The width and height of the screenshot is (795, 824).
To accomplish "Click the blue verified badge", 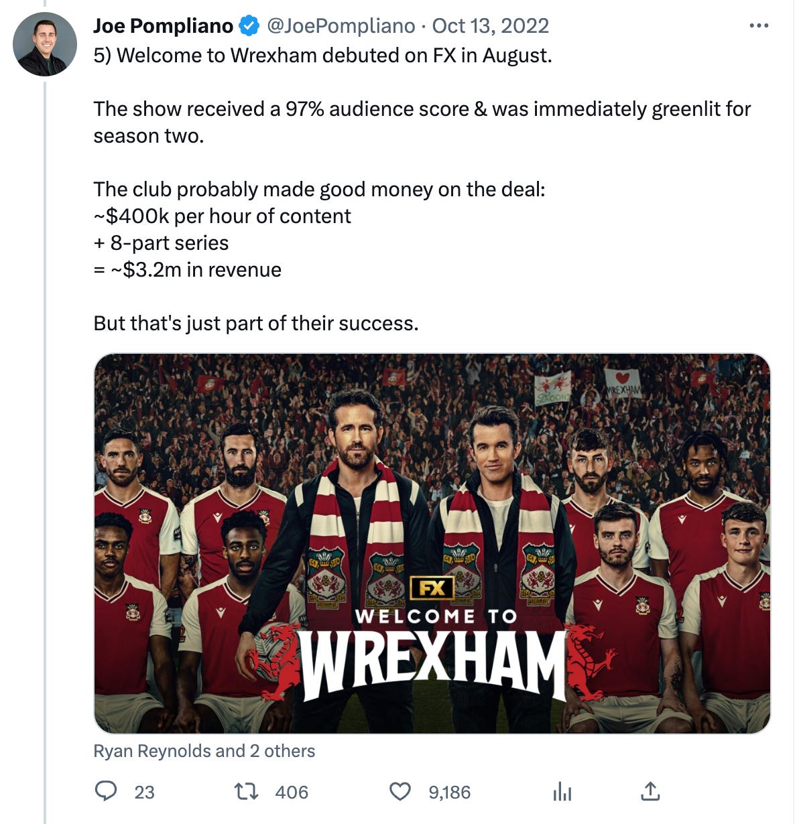I will [249, 26].
